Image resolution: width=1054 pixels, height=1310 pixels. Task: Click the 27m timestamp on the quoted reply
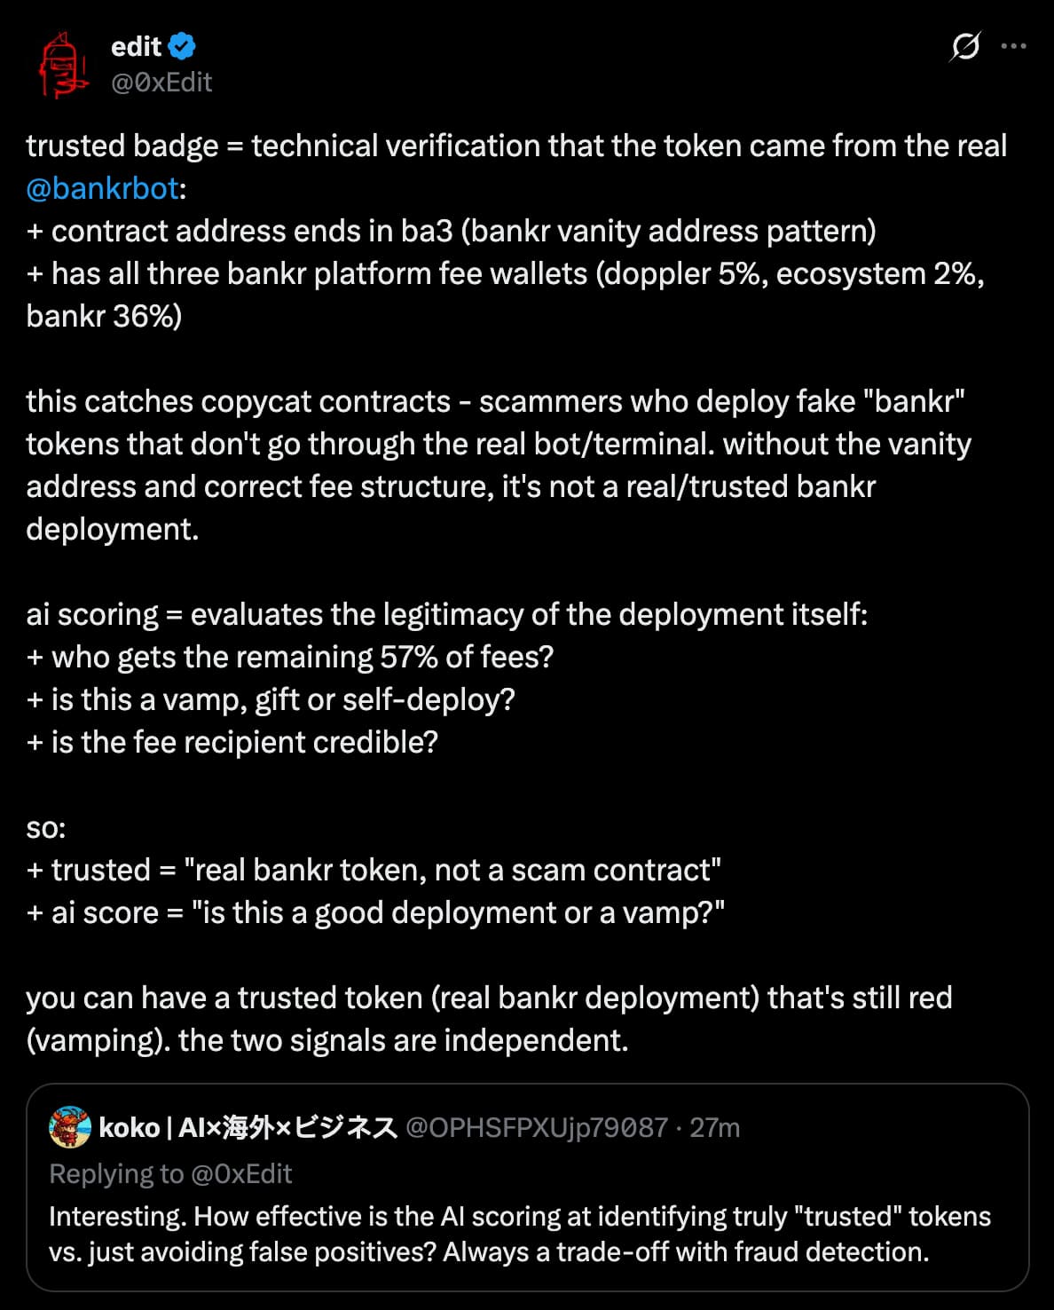715,1129
